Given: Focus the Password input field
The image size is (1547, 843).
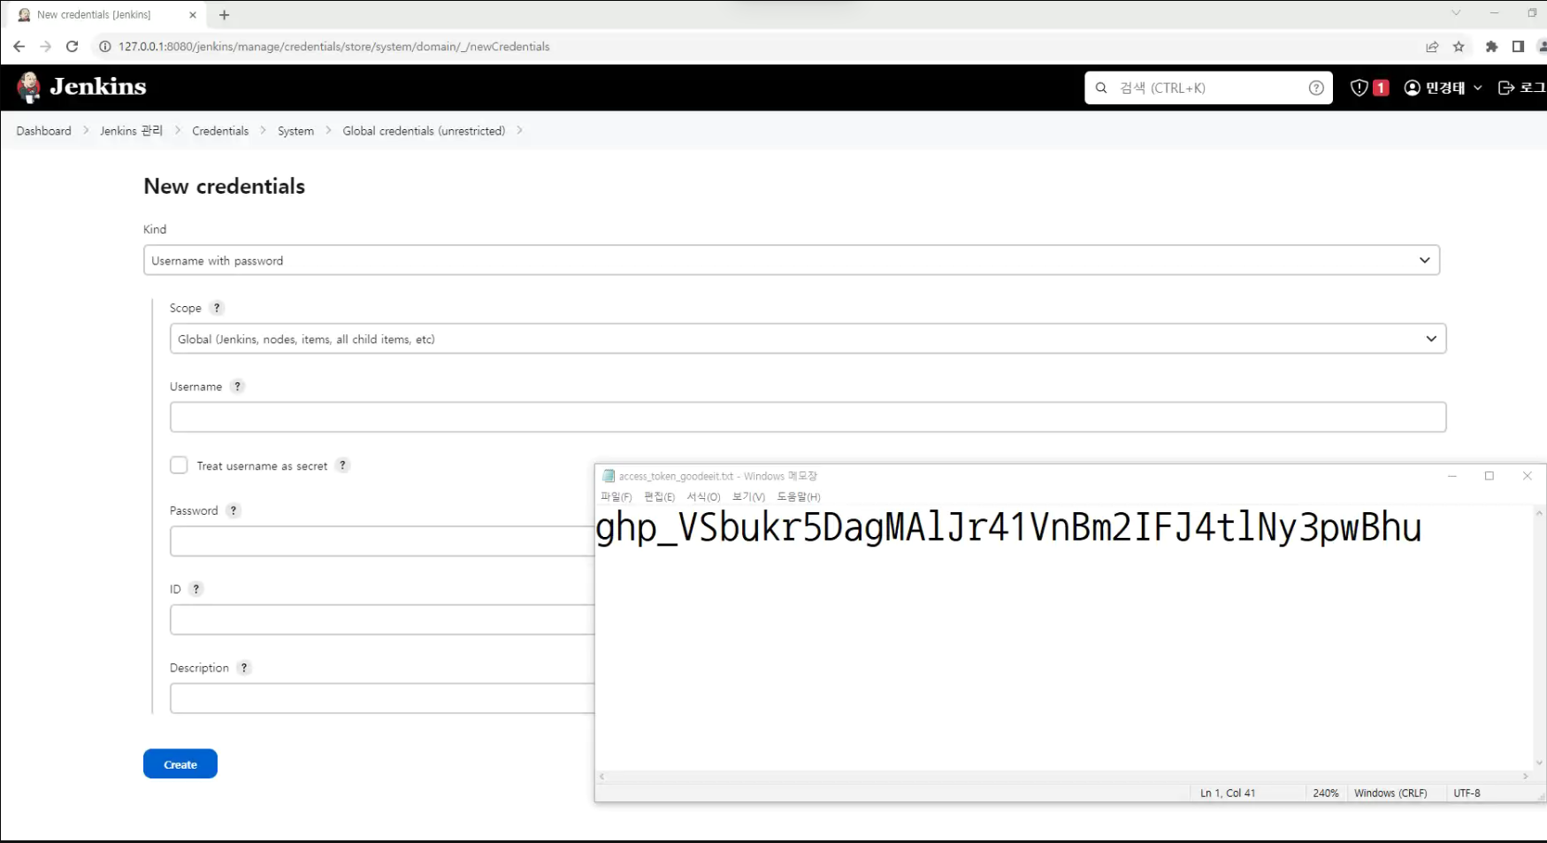Looking at the screenshot, I should pos(382,541).
